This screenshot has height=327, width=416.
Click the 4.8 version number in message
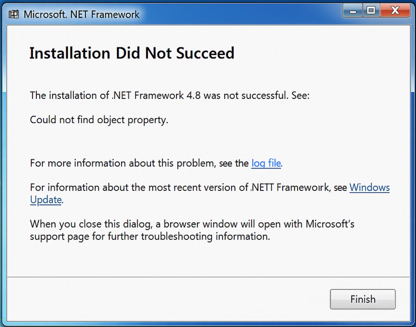click(193, 95)
